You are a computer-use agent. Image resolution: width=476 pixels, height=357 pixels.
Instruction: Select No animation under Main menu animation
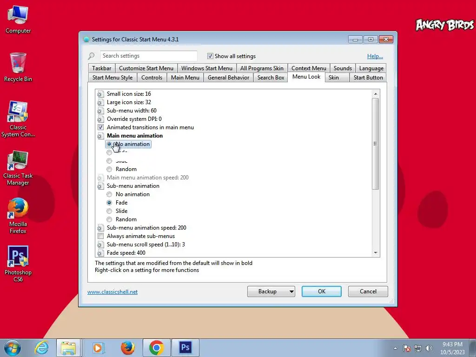(x=109, y=144)
